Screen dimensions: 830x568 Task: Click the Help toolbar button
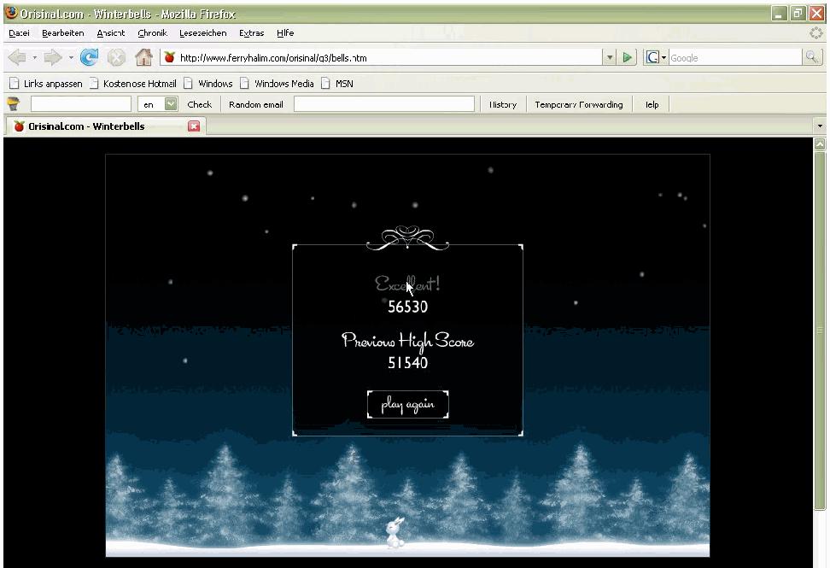(652, 104)
